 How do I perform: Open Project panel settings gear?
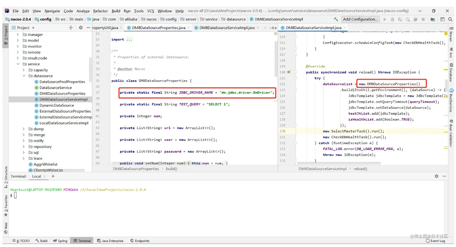[81, 28]
